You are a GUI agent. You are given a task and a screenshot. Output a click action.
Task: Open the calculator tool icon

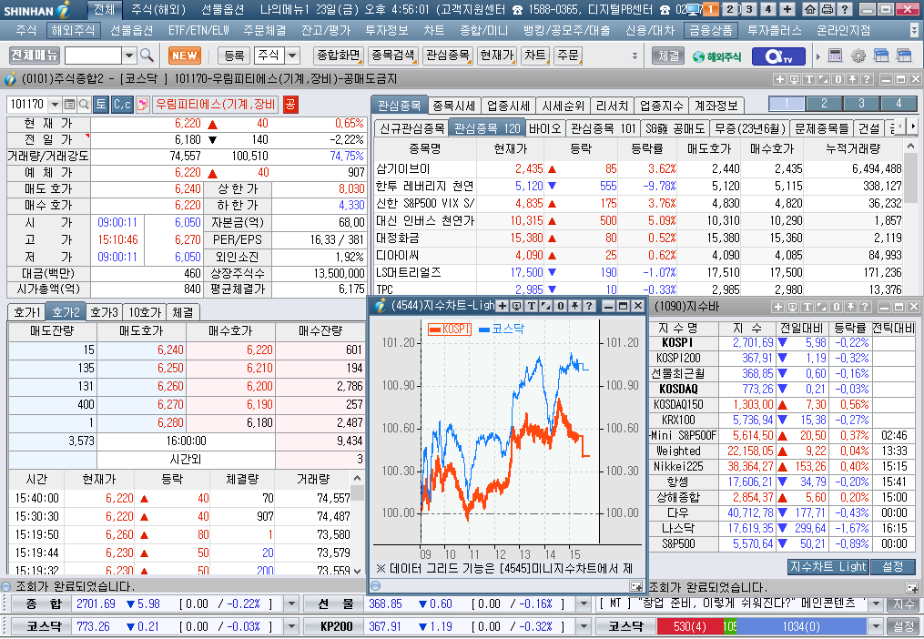pyautogui.click(x=835, y=56)
